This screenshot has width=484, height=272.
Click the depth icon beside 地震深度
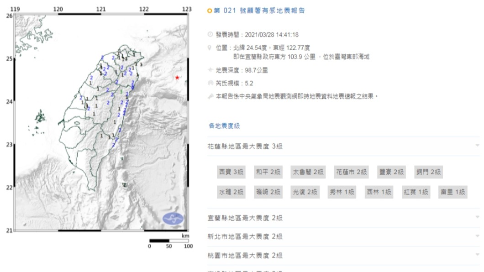(x=210, y=70)
